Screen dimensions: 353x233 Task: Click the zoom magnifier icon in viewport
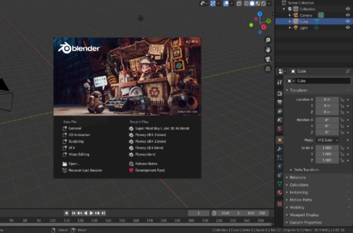(268, 41)
